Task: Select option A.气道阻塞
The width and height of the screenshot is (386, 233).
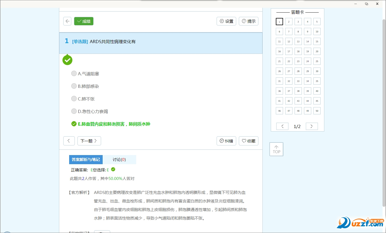Action: 85,74
